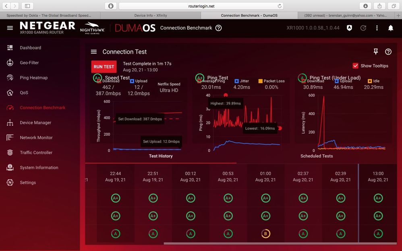Toggle Packet Loss legend in Ping Test
Image resolution: width=402 pixels, height=251 pixels.
click(261, 81)
